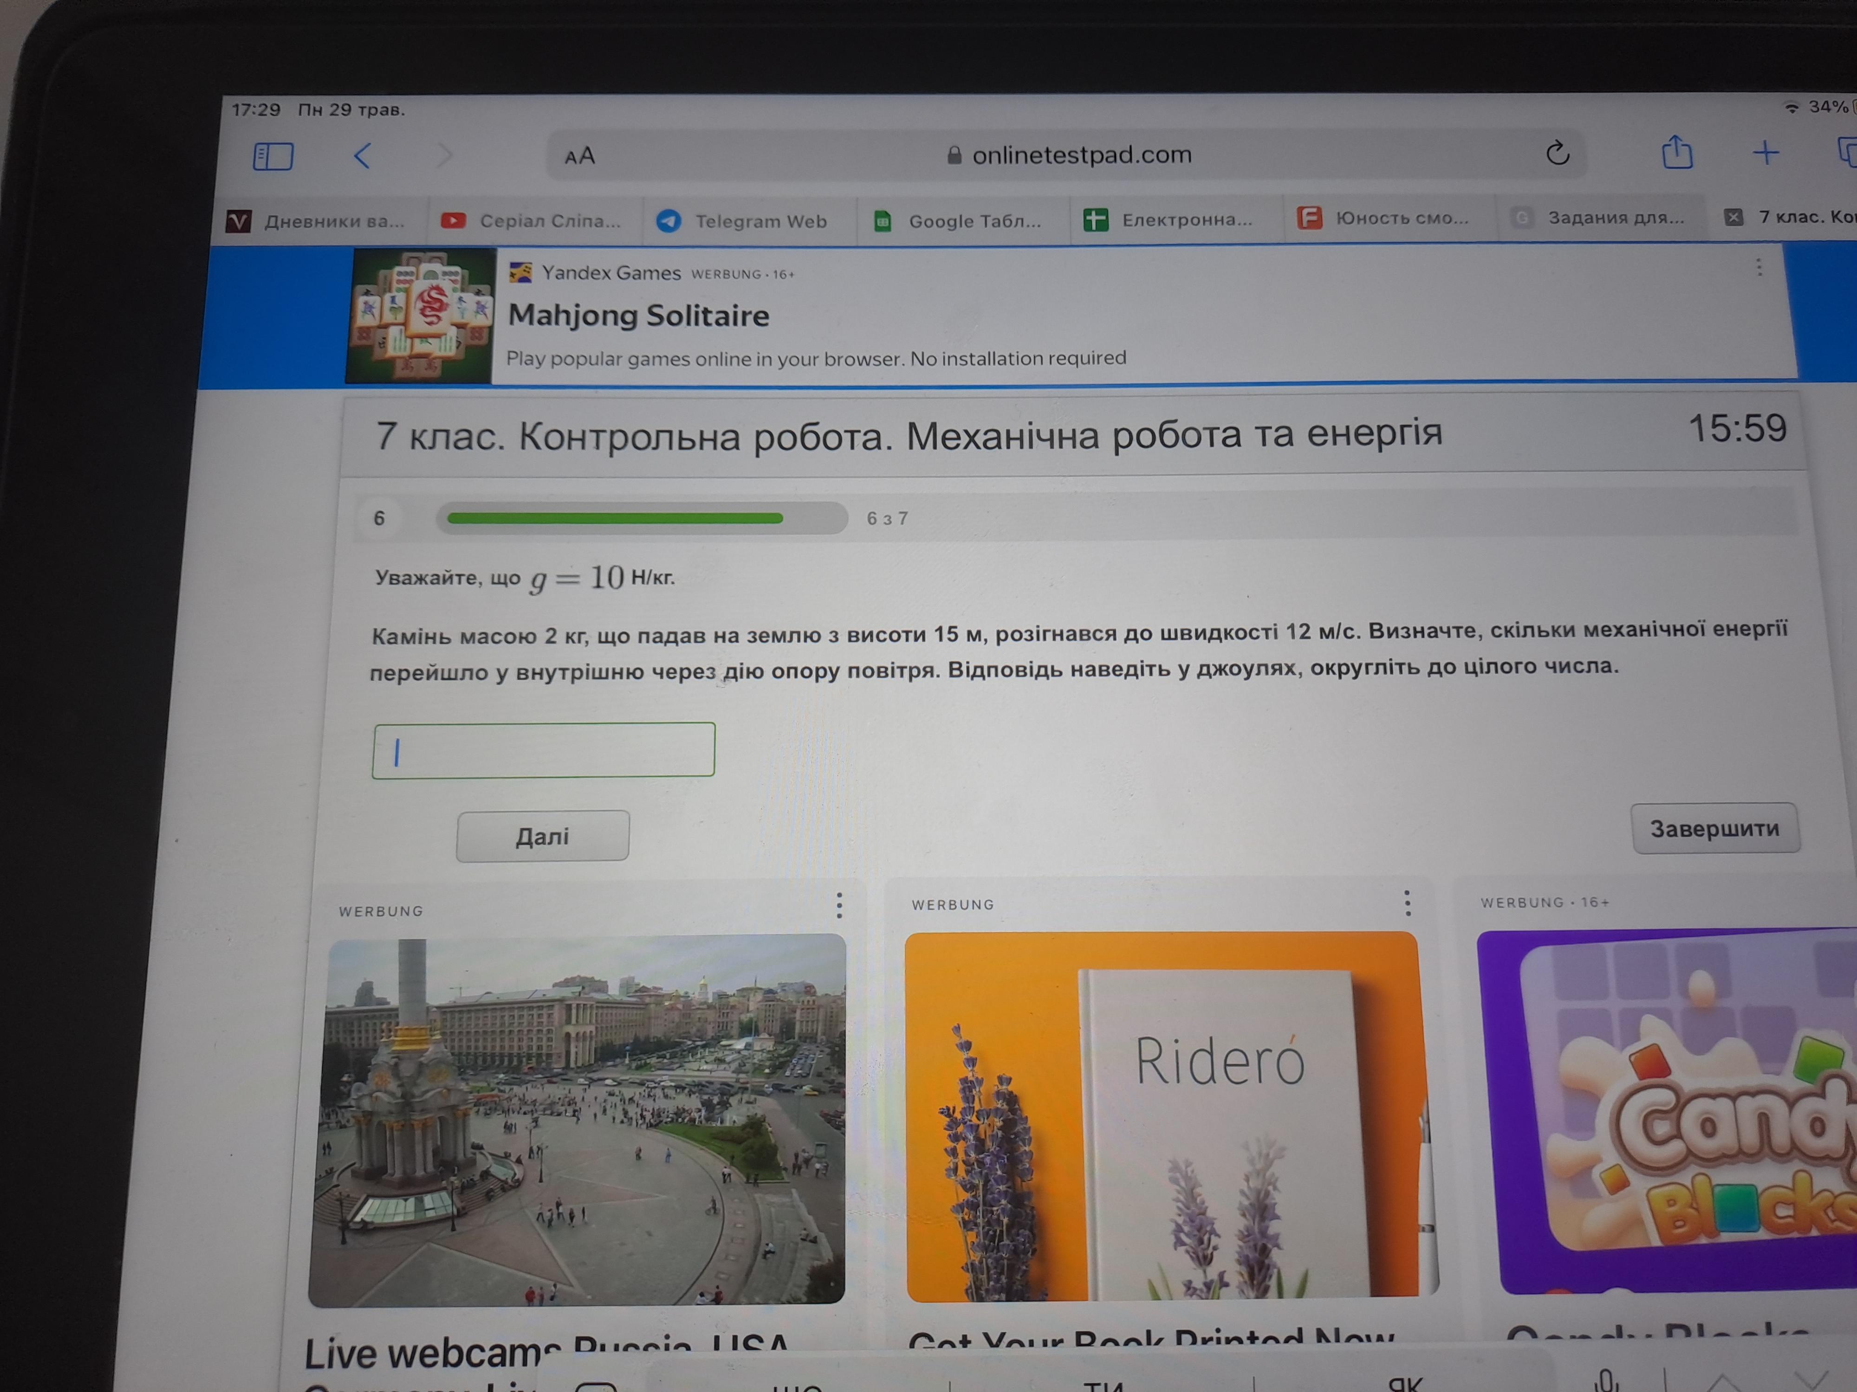This screenshot has width=1857, height=1392.
Task: Open three-dot menu on webcam ad
Action: [x=839, y=904]
